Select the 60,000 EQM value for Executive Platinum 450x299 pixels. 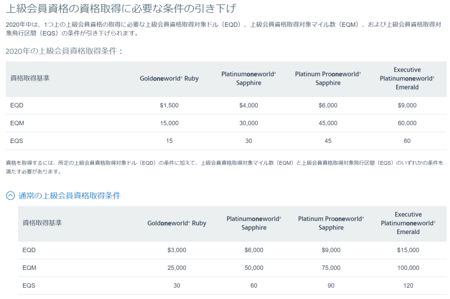(x=407, y=123)
